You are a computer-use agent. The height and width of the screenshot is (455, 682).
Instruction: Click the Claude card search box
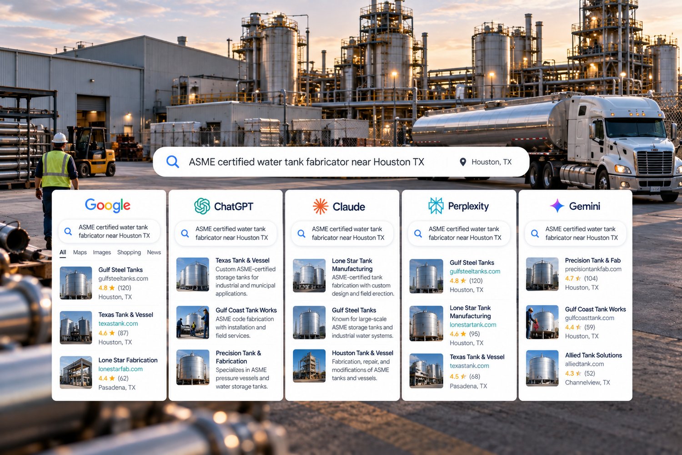pos(342,233)
